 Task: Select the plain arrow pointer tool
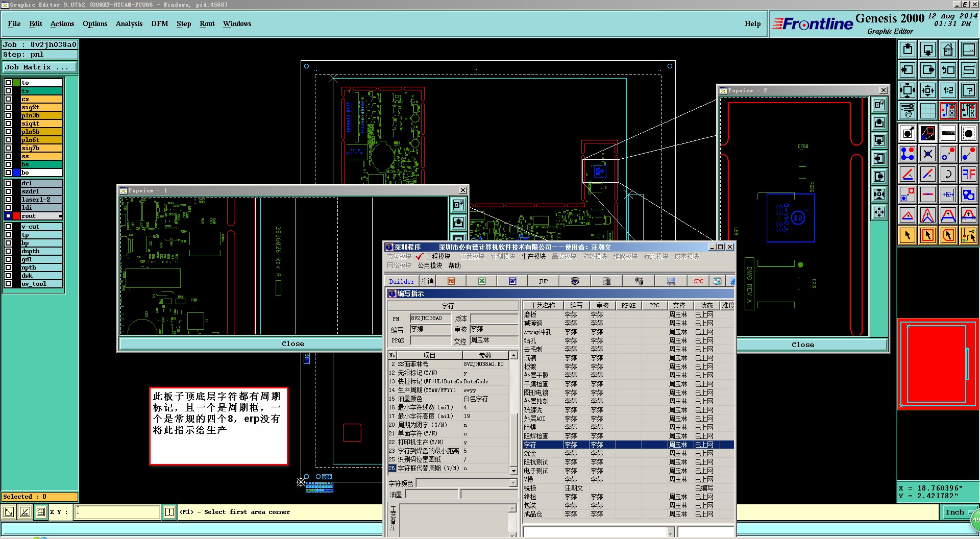(x=907, y=236)
